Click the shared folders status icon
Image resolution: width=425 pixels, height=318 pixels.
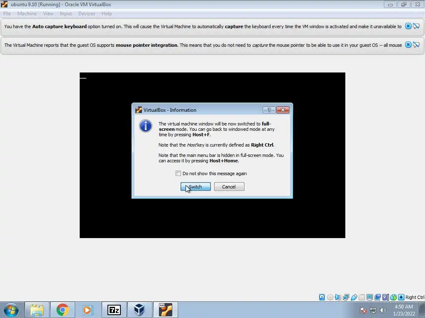tap(361, 297)
